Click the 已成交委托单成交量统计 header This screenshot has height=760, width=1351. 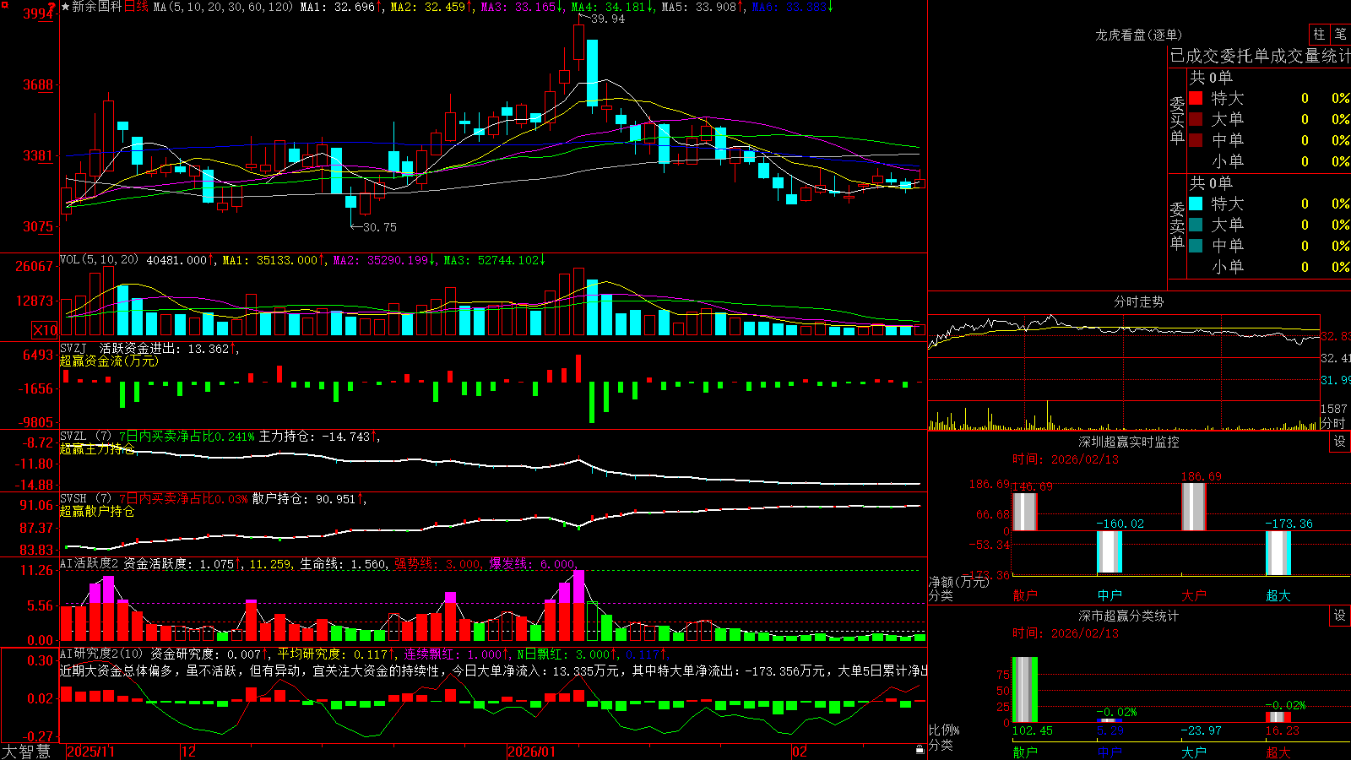point(1260,56)
